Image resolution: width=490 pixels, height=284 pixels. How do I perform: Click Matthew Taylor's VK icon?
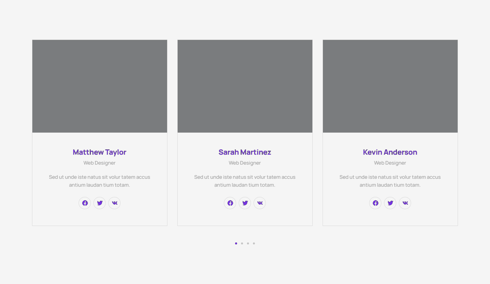tap(115, 203)
